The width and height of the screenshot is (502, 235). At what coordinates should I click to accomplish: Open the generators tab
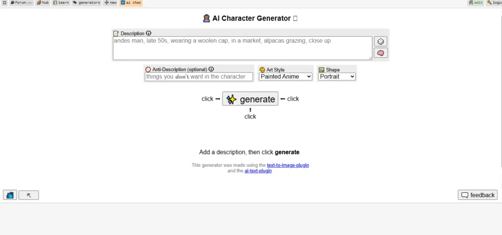86,2
